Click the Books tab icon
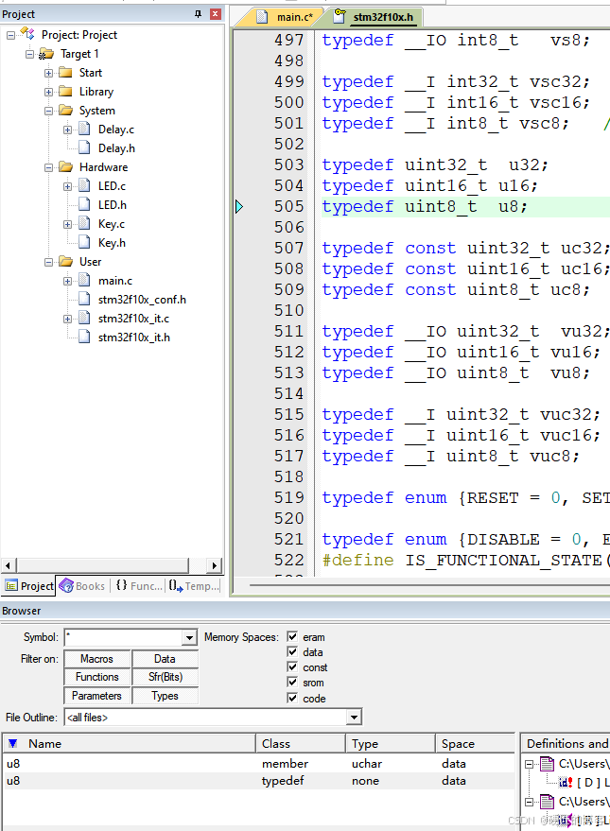This screenshot has height=831, width=610. click(x=66, y=585)
